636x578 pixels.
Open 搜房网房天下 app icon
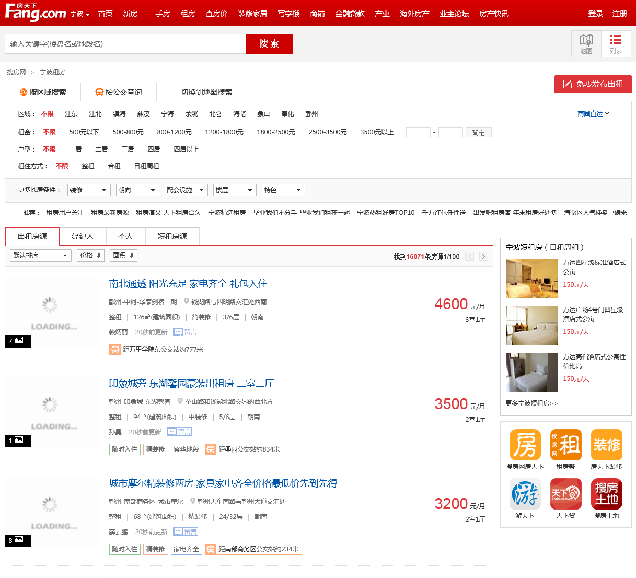(x=525, y=445)
